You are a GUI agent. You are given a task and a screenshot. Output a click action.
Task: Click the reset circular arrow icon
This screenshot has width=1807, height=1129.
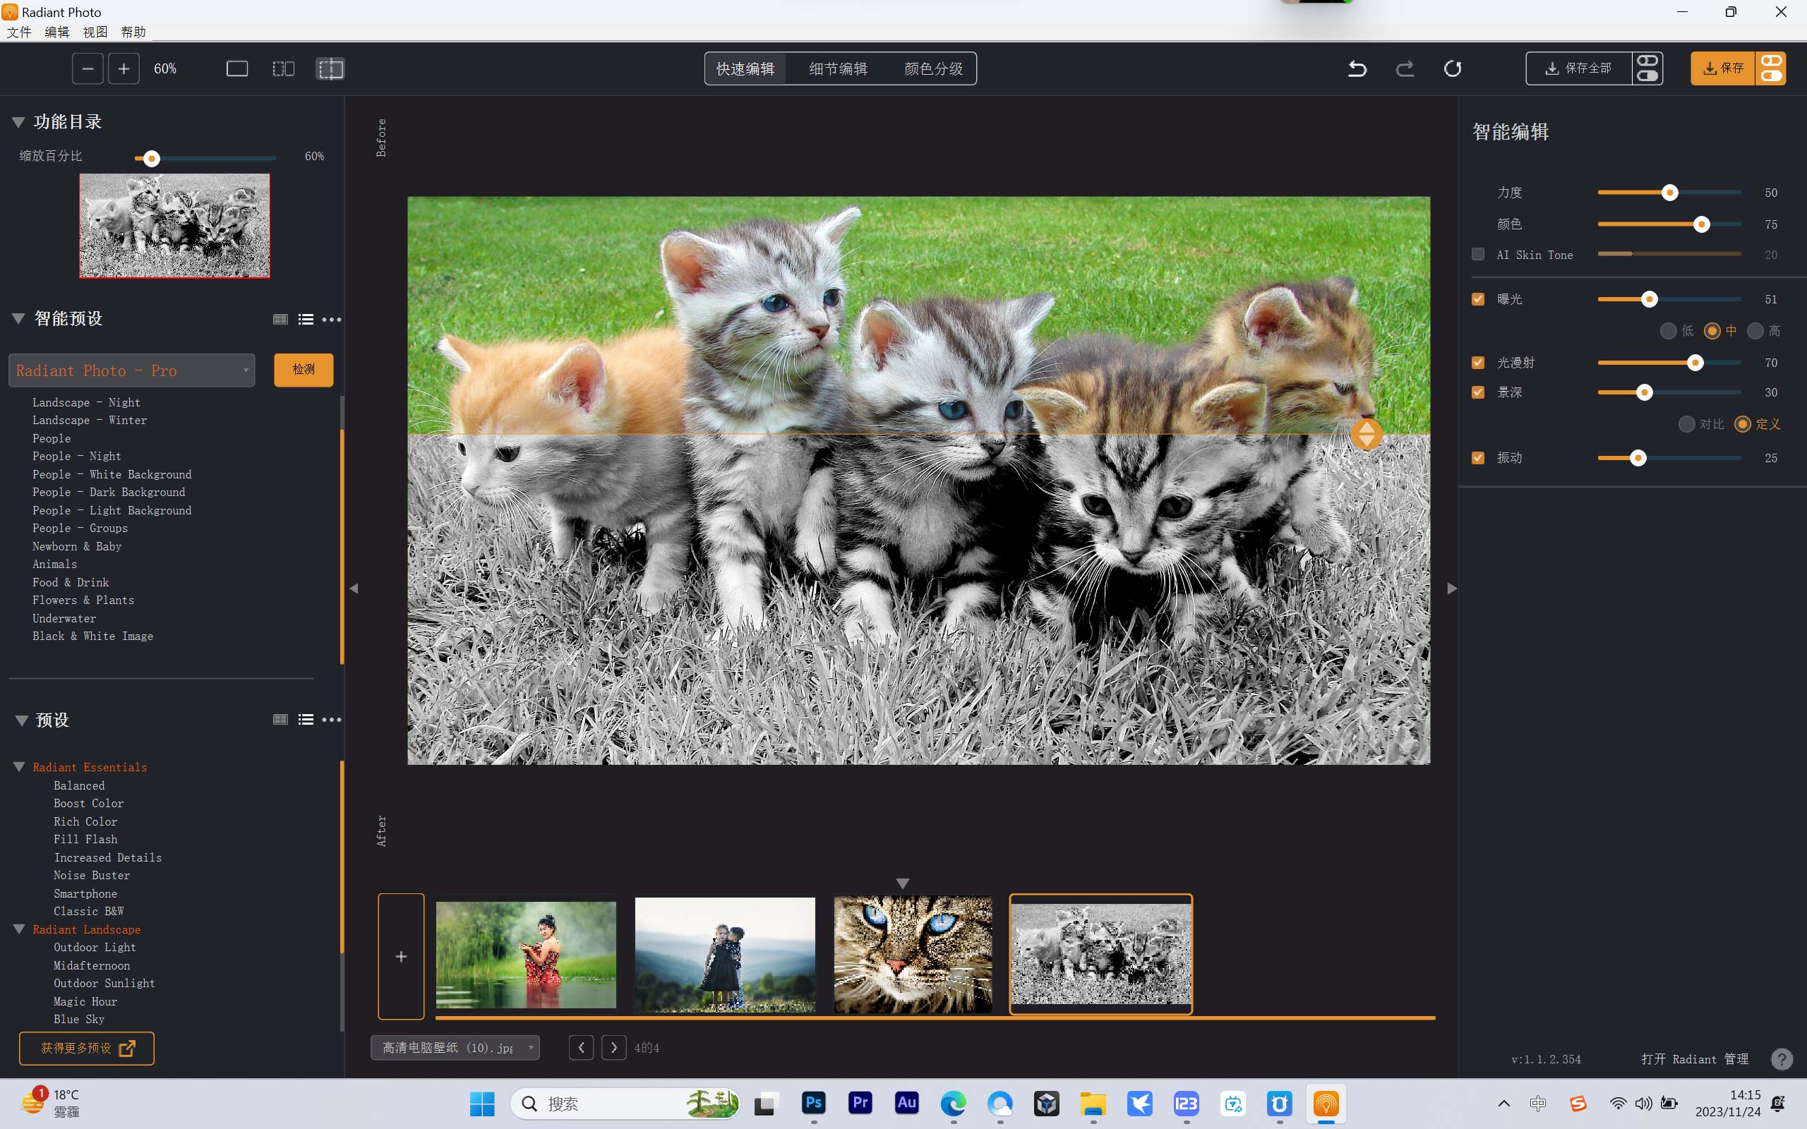point(1453,68)
